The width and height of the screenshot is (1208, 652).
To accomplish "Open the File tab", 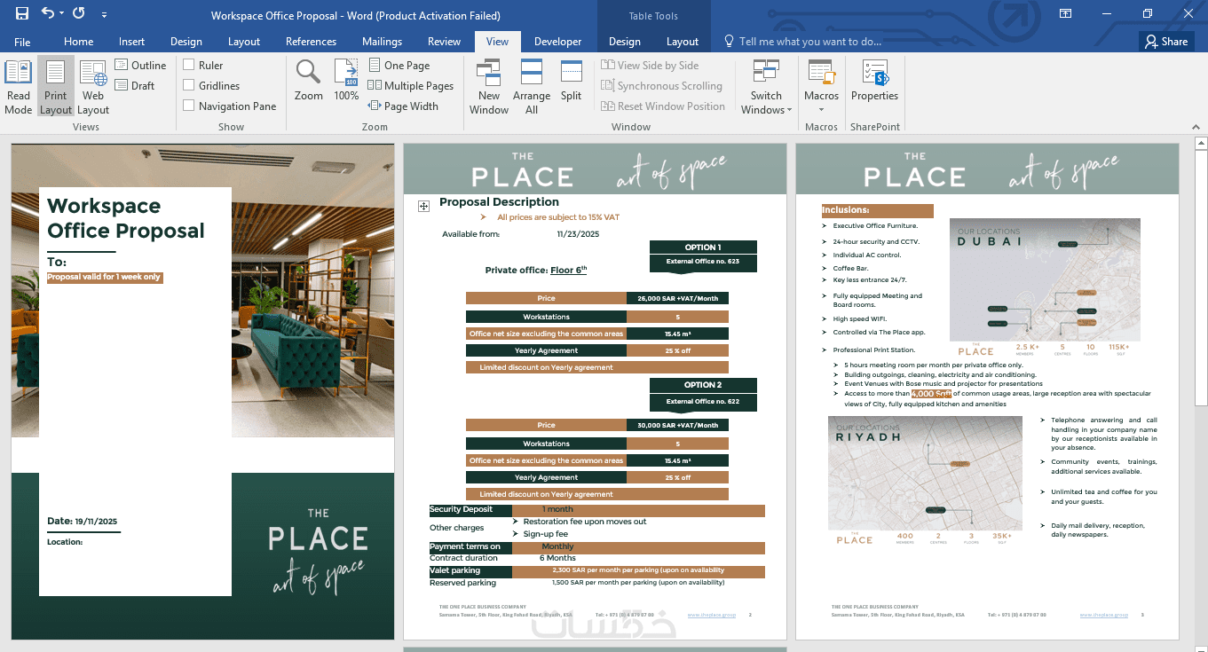I will pyautogui.click(x=22, y=41).
